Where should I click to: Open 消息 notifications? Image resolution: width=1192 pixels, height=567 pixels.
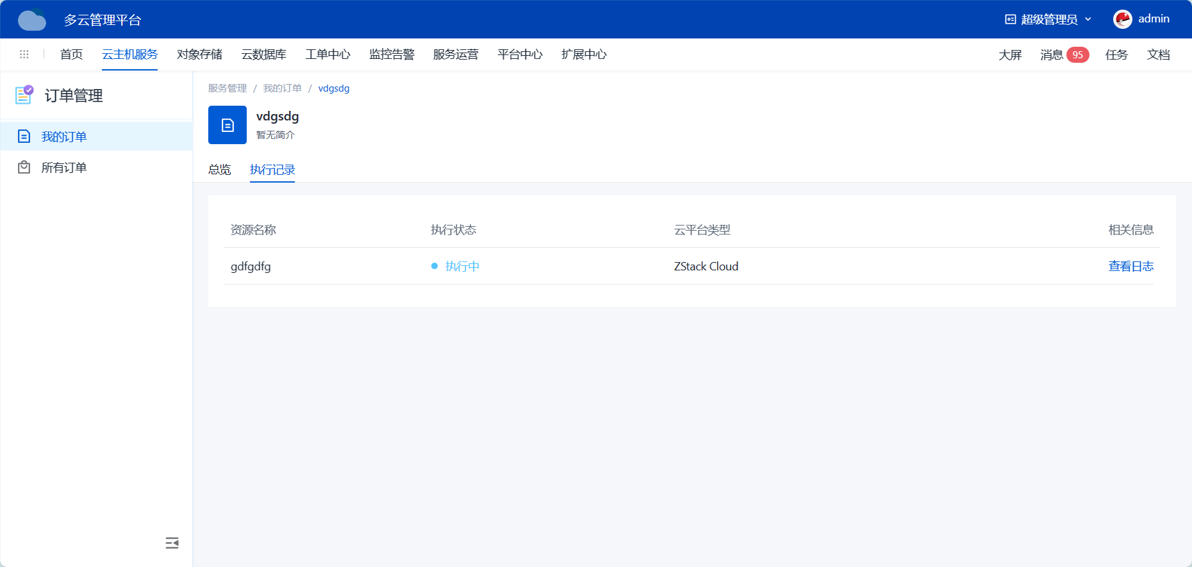coord(1052,54)
